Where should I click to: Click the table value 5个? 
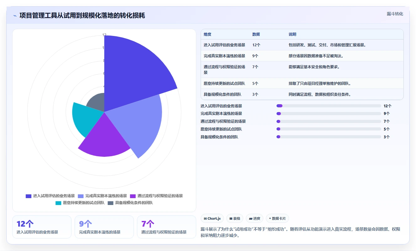[x=255, y=84]
